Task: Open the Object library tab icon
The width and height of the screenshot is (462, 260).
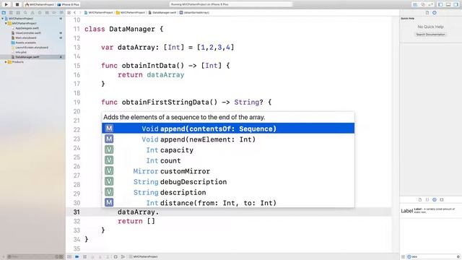Action: pos(435,199)
